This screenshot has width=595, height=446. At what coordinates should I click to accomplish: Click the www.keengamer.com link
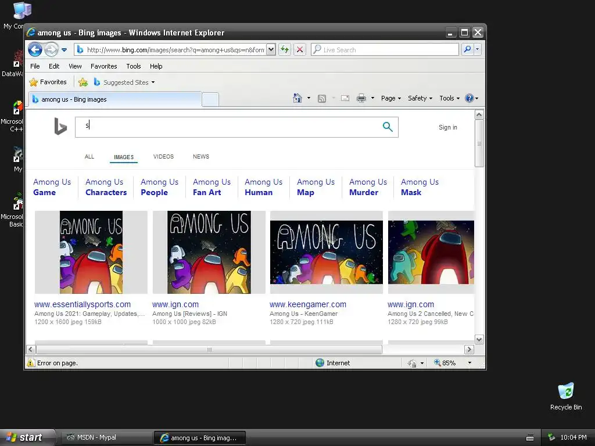coord(308,304)
